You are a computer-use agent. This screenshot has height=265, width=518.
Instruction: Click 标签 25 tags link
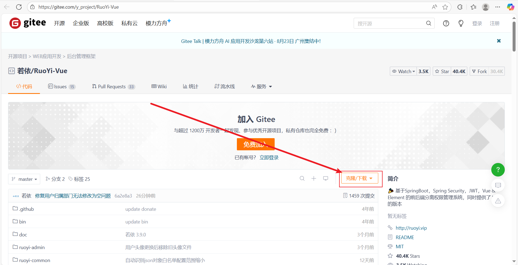[79, 179]
